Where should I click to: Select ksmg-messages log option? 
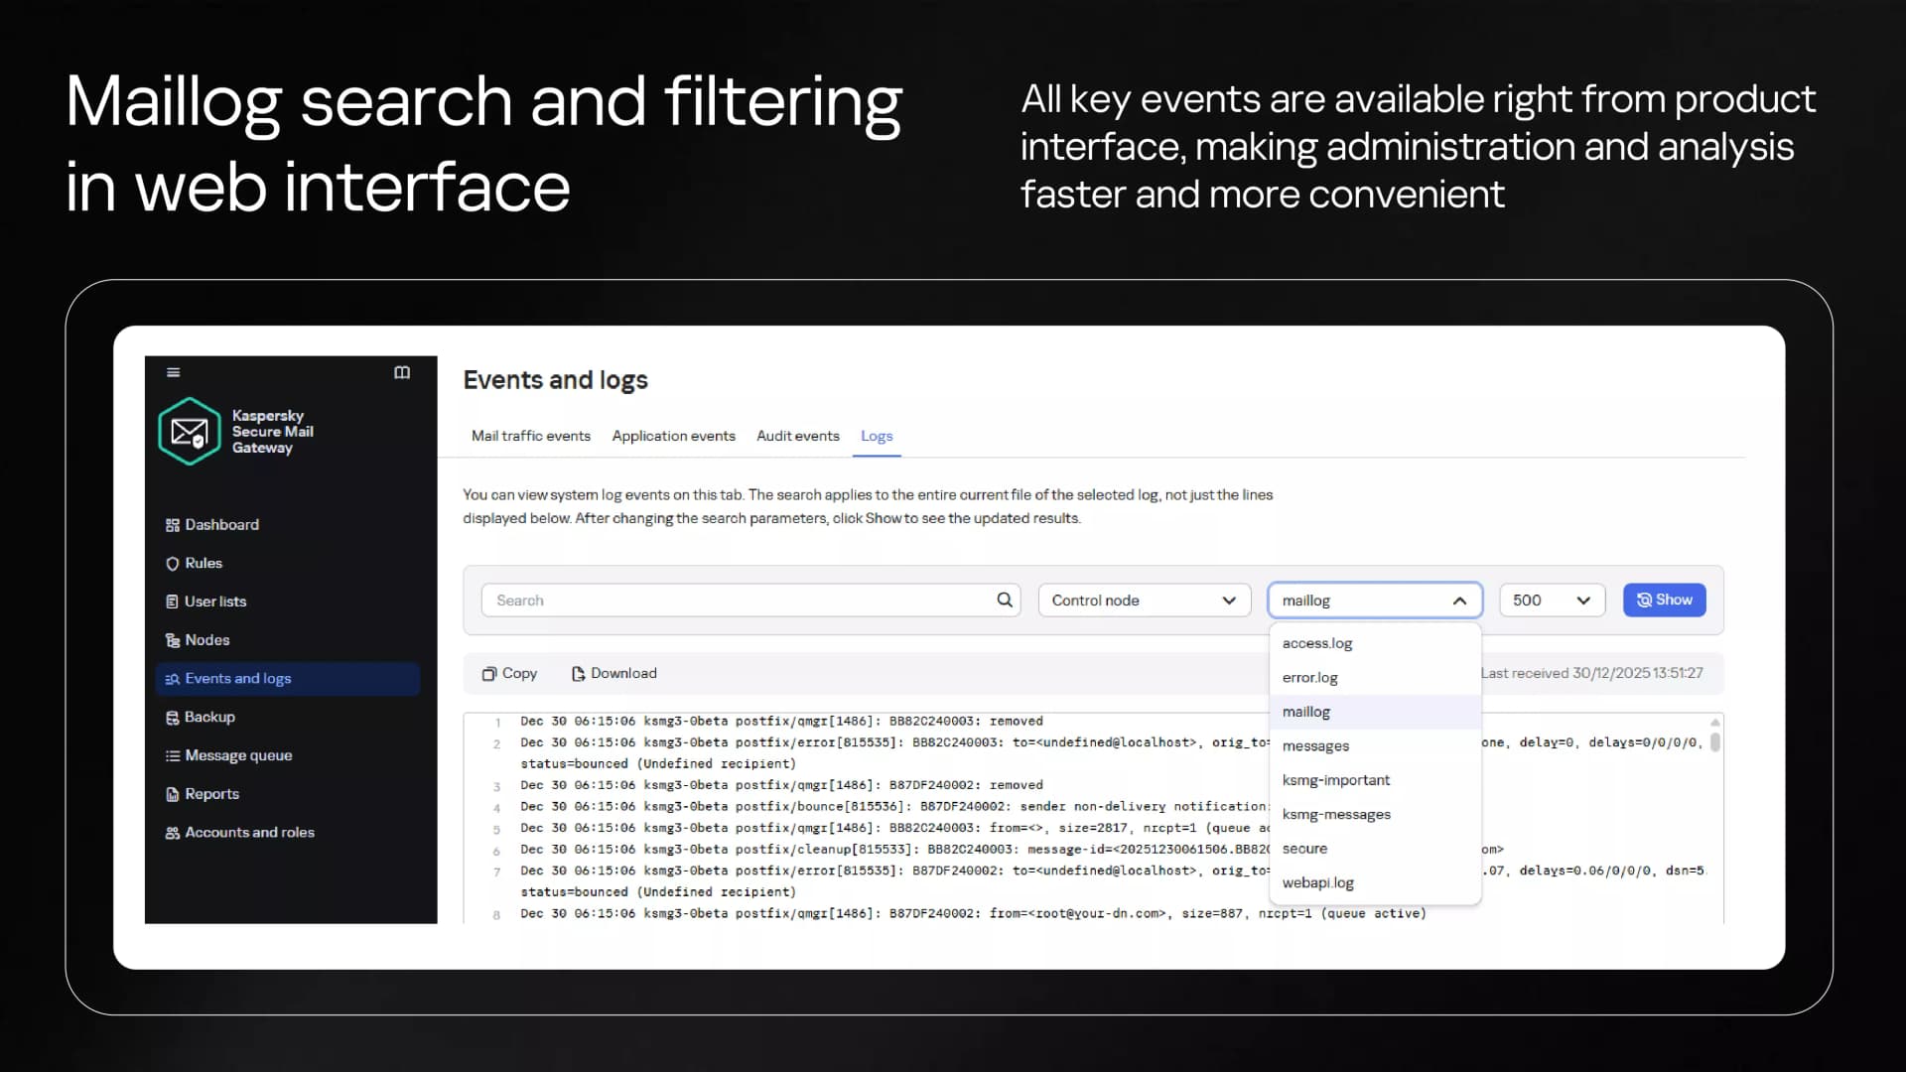pyautogui.click(x=1375, y=815)
